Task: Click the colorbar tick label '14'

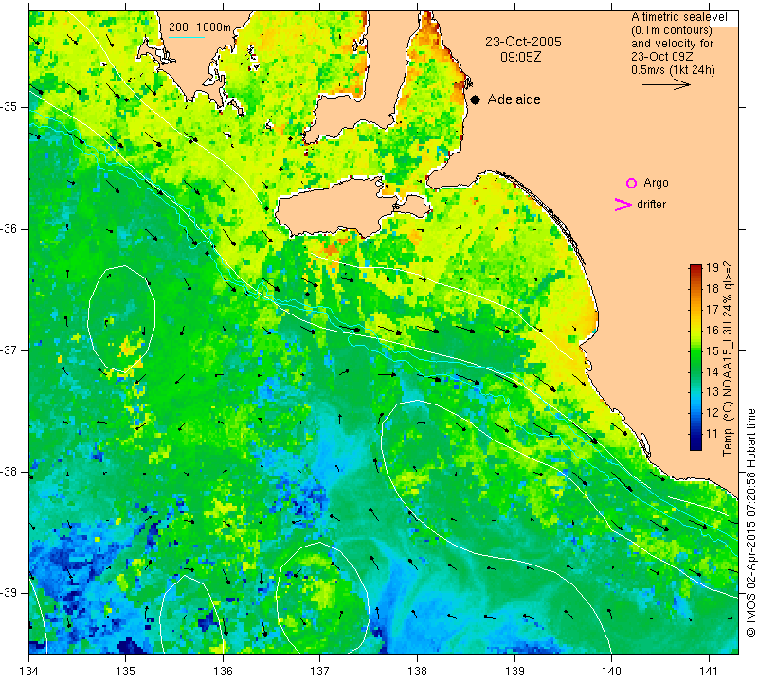Action: pyautogui.click(x=713, y=371)
